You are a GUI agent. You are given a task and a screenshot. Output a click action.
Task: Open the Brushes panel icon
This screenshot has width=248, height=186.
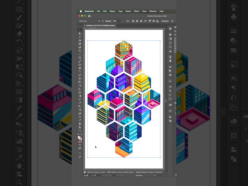click(x=170, y=57)
